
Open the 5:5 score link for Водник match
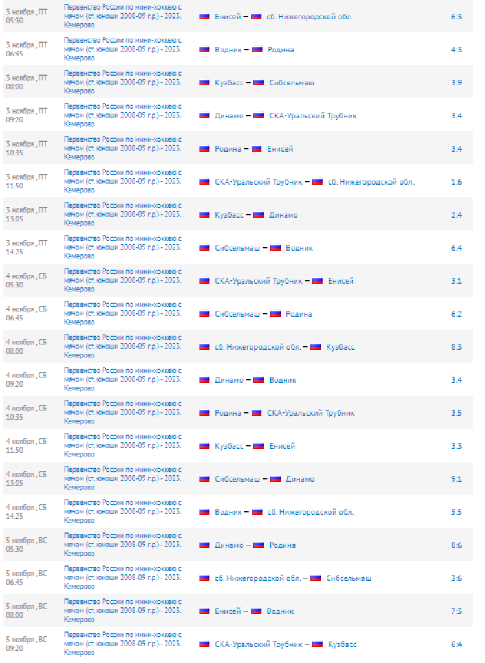point(457,511)
